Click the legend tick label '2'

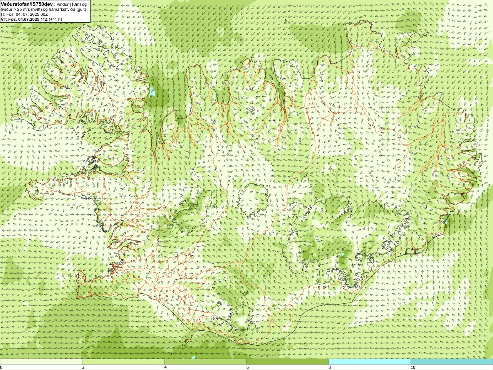click(x=83, y=367)
